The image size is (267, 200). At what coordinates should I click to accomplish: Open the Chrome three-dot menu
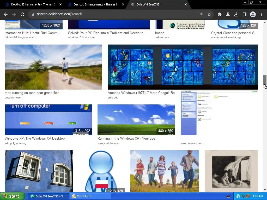[x=261, y=15]
